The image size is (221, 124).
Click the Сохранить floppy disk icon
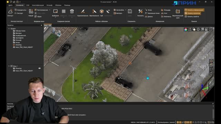tap(130, 11)
